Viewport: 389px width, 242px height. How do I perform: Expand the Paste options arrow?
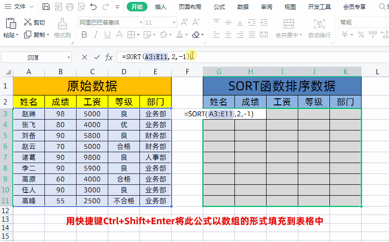(17, 35)
